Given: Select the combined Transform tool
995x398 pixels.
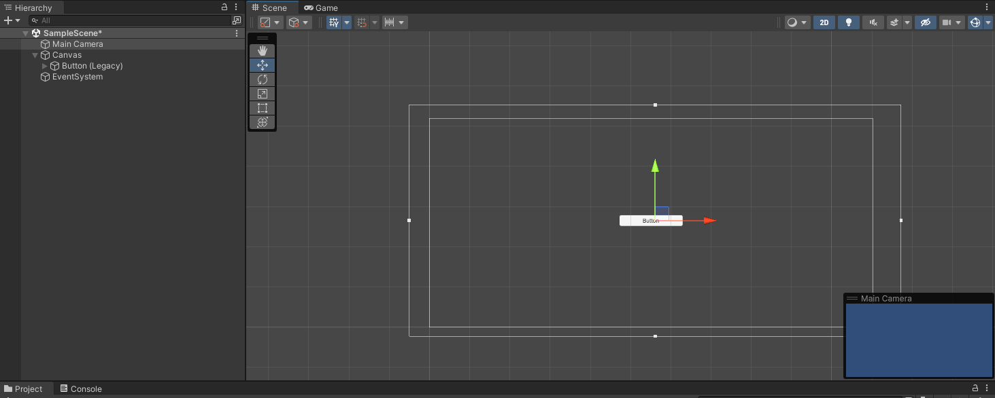Looking at the screenshot, I should coord(262,122).
